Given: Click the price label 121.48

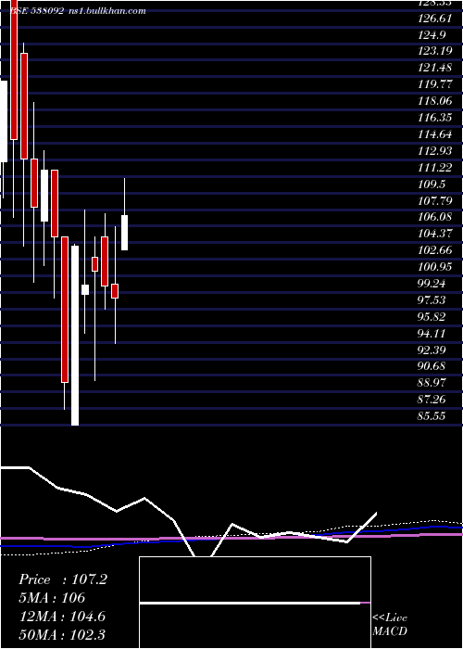Looking at the screenshot, I should [x=435, y=68].
